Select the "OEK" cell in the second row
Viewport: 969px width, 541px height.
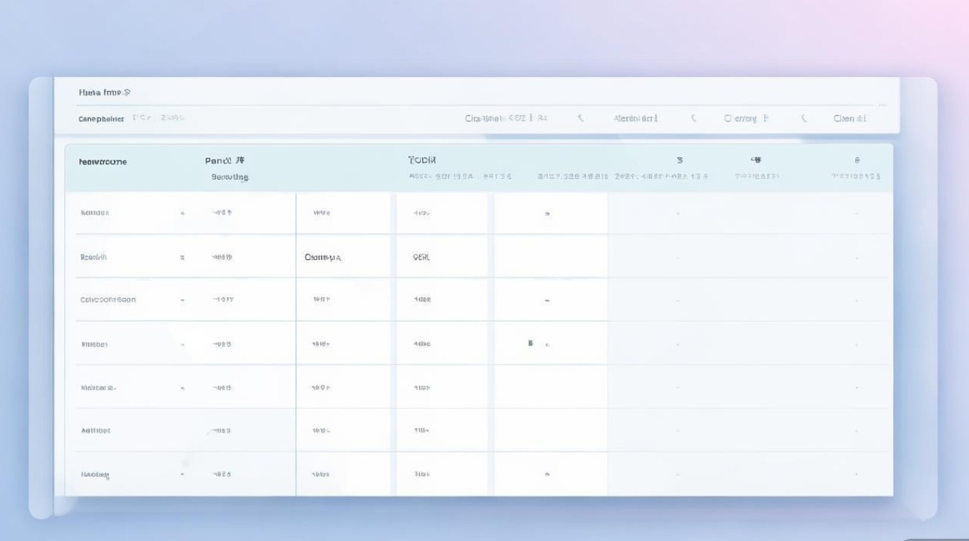click(x=421, y=257)
